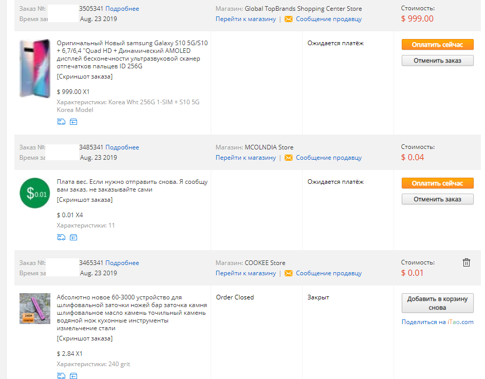Add the sharpening stone to cart again
The width and height of the screenshot is (485, 379).
coord(437,304)
